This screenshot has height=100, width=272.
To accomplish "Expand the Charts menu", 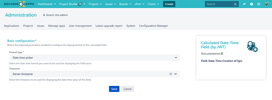I will pos(153,4).
